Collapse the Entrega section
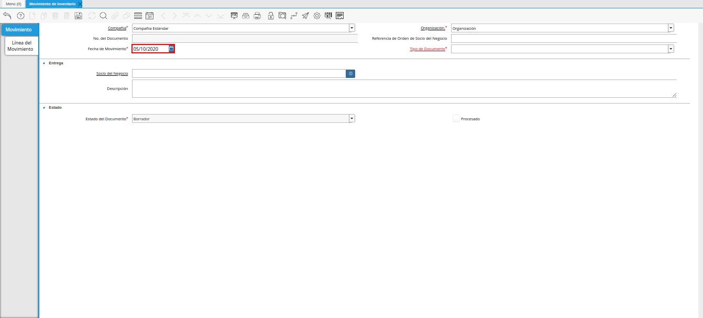The width and height of the screenshot is (703, 318). (43, 63)
